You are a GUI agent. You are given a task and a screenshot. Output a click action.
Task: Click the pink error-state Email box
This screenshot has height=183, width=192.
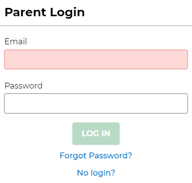(x=96, y=60)
